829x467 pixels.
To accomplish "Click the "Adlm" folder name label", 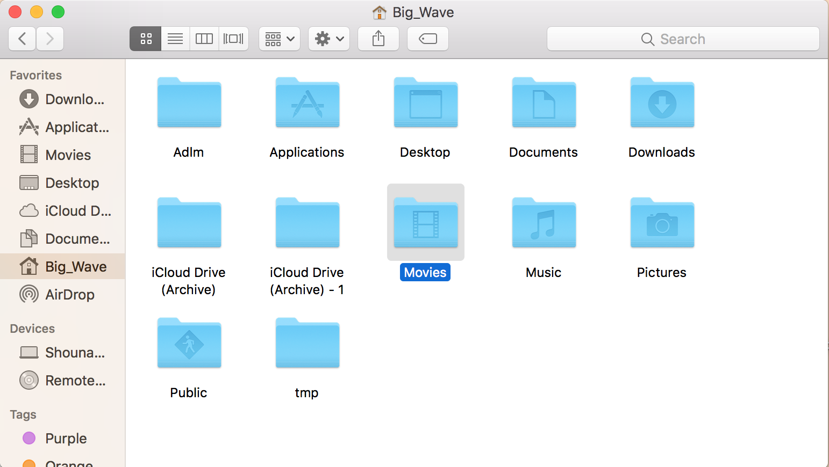I will 189,152.
